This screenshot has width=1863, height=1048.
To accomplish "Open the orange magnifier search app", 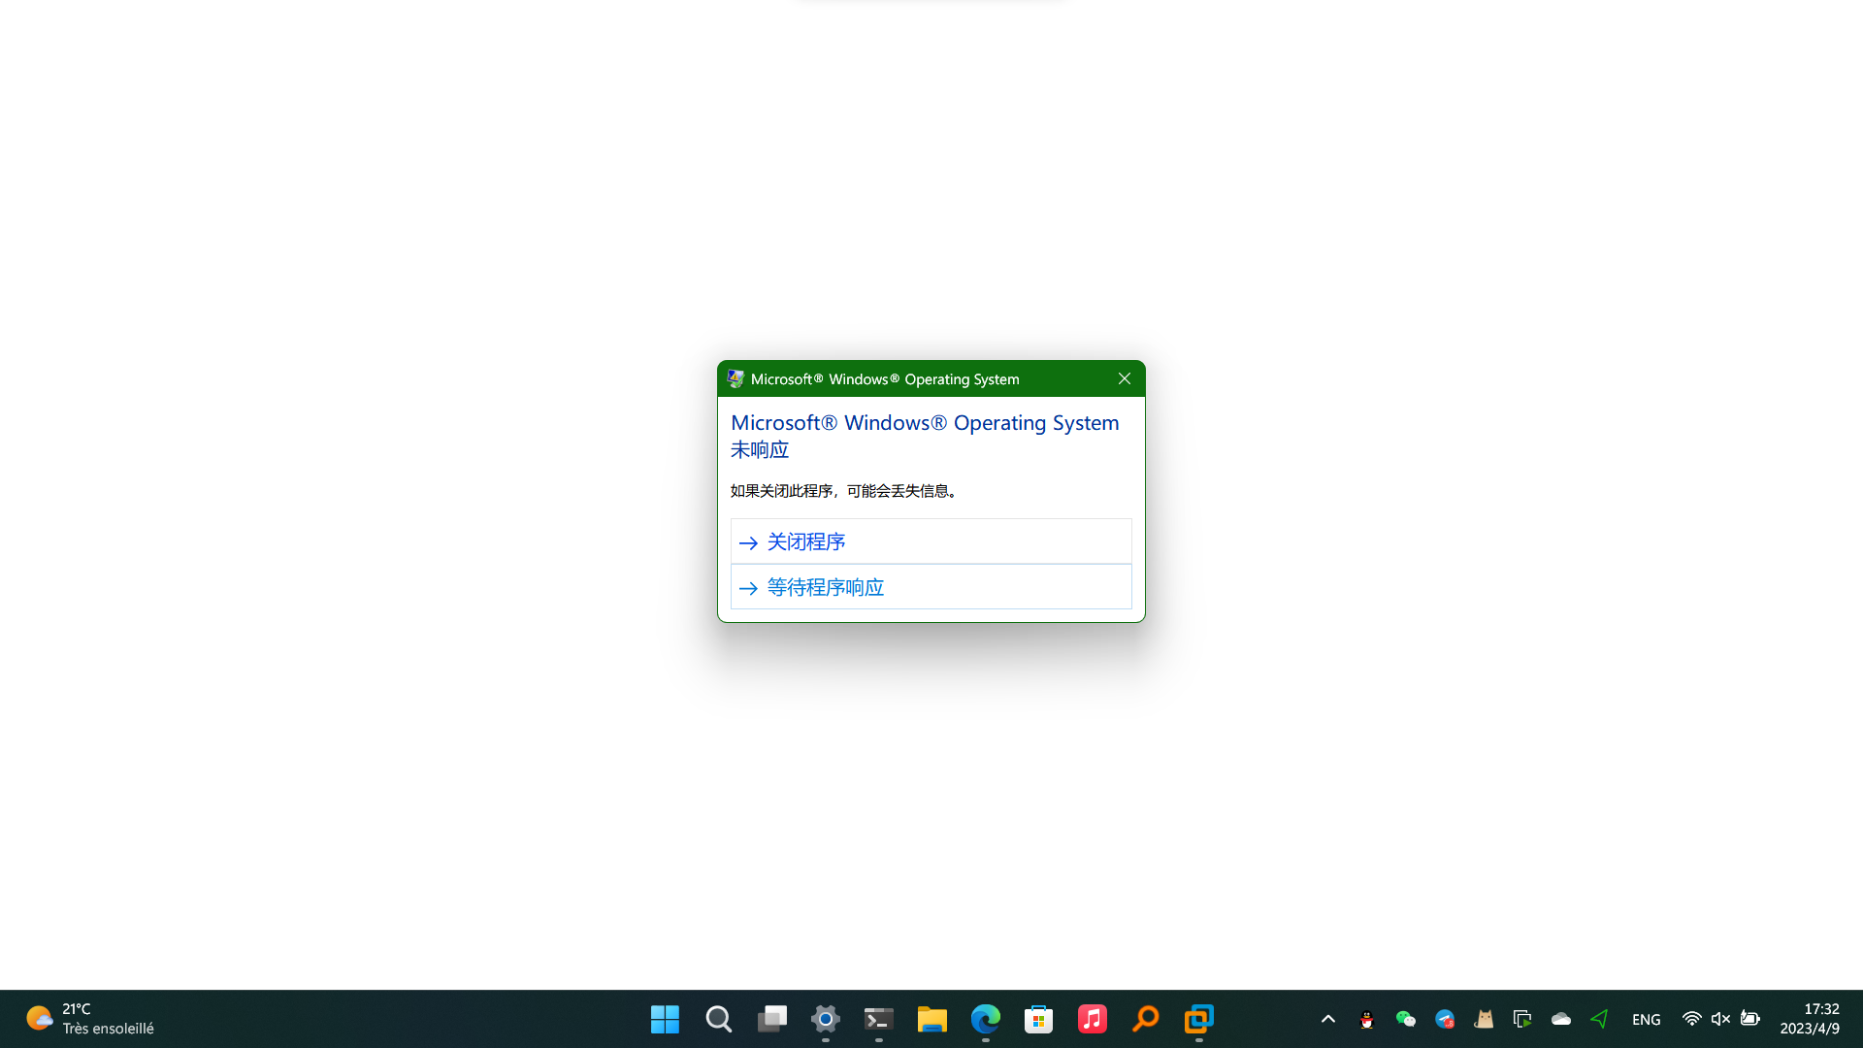I will [x=1146, y=1019].
